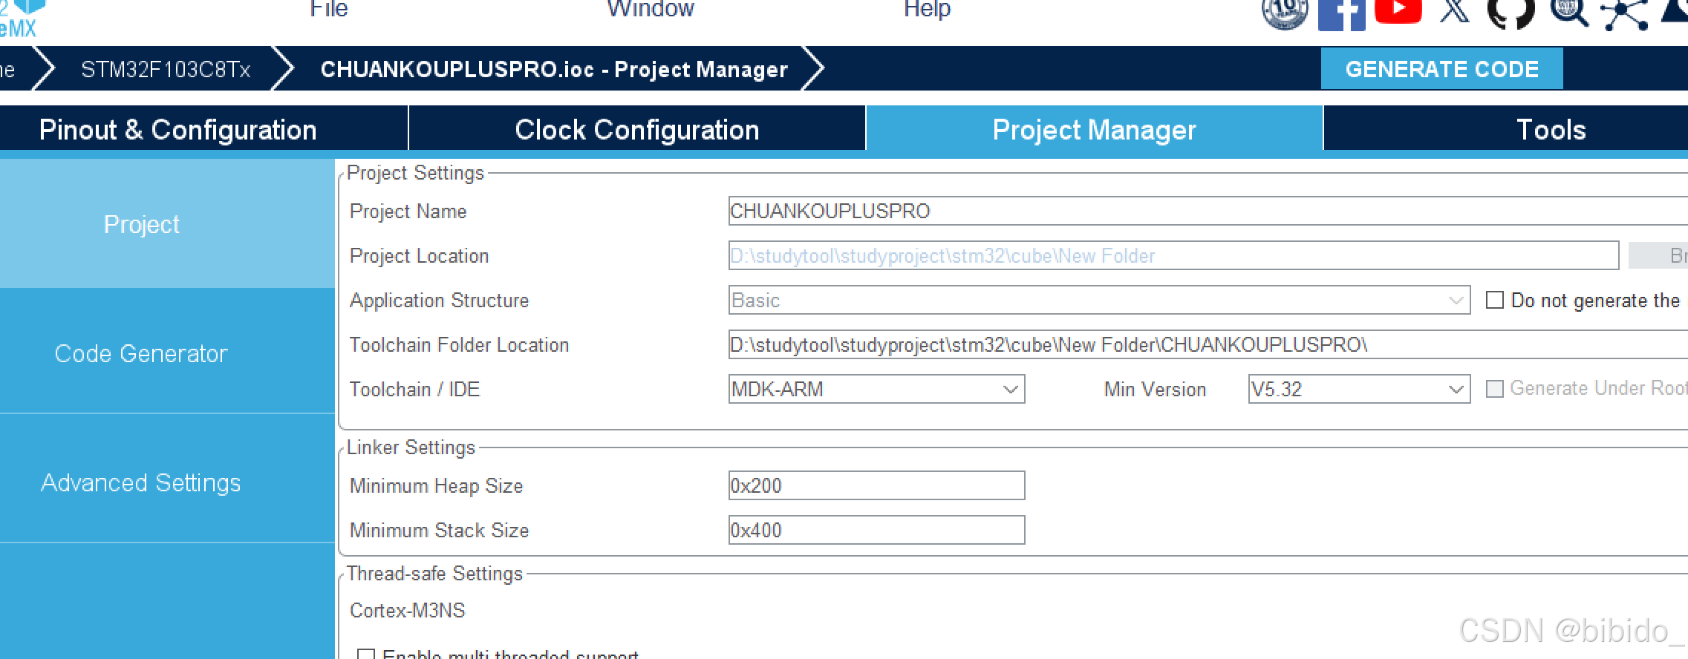The height and width of the screenshot is (659, 1688).
Task: Click the 'Project Settings' group label
Action: [x=415, y=173]
